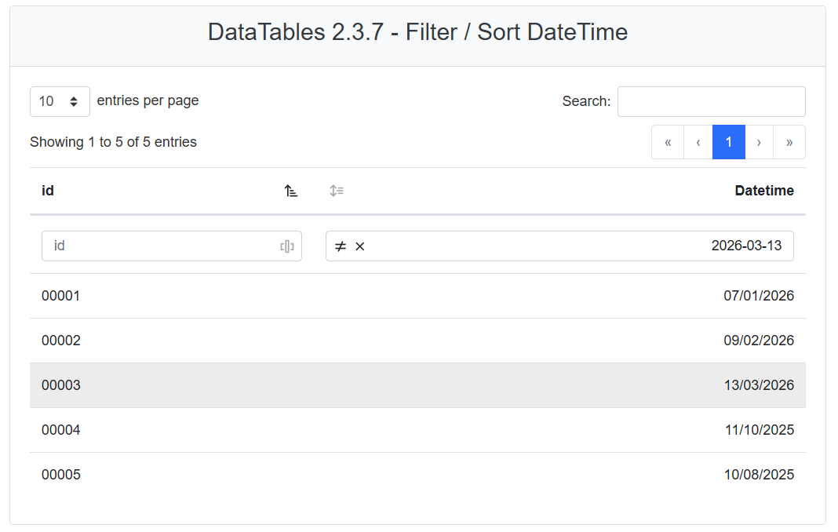The height and width of the screenshot is (532, 838).
Task: Click the Datetime column header label
Action: (763, 191)
